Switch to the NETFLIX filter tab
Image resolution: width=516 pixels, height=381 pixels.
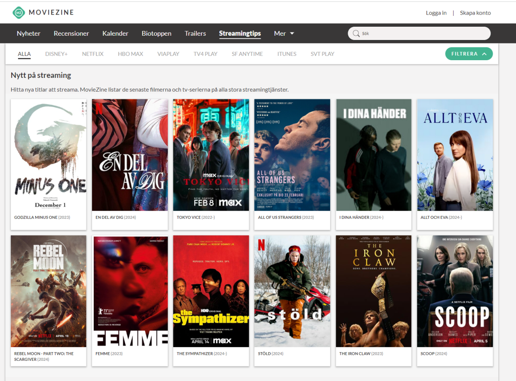coord(92,54)
